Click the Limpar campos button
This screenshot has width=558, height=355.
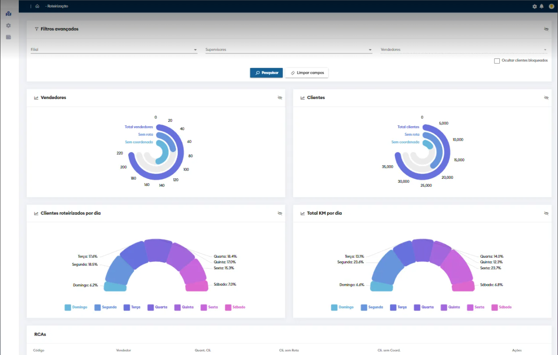(307, 73)
